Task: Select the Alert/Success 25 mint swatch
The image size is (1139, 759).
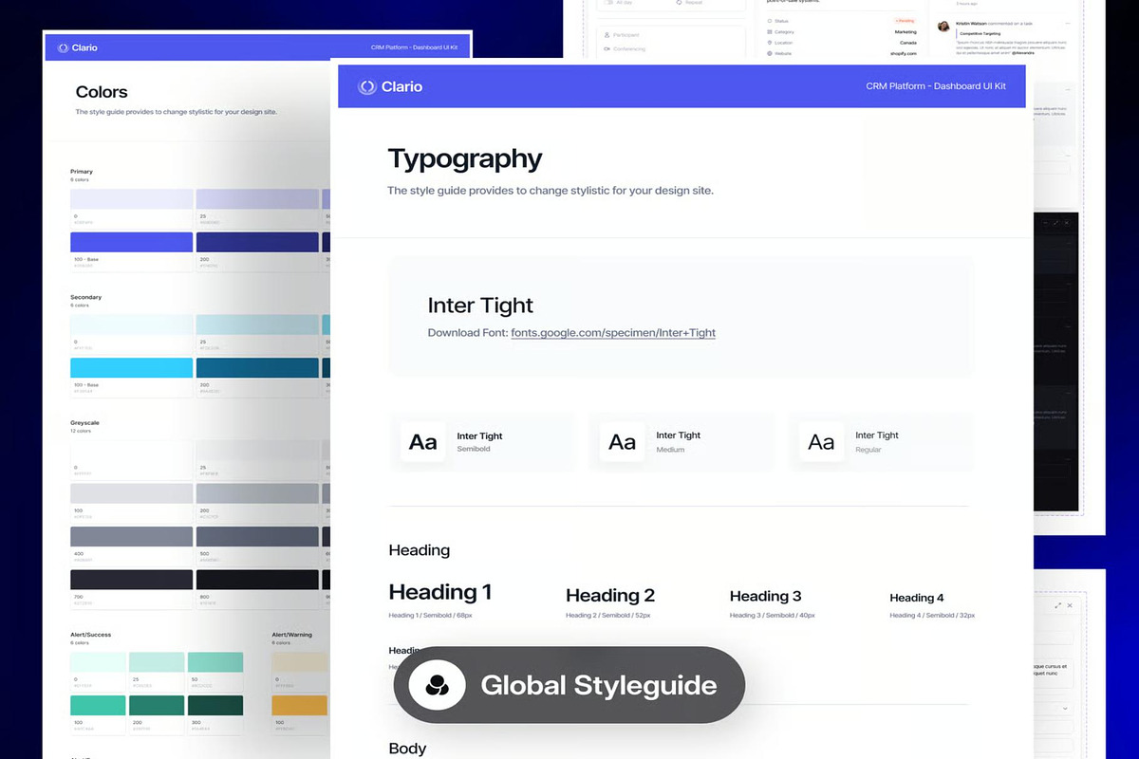Action: (x=157, y=662)
